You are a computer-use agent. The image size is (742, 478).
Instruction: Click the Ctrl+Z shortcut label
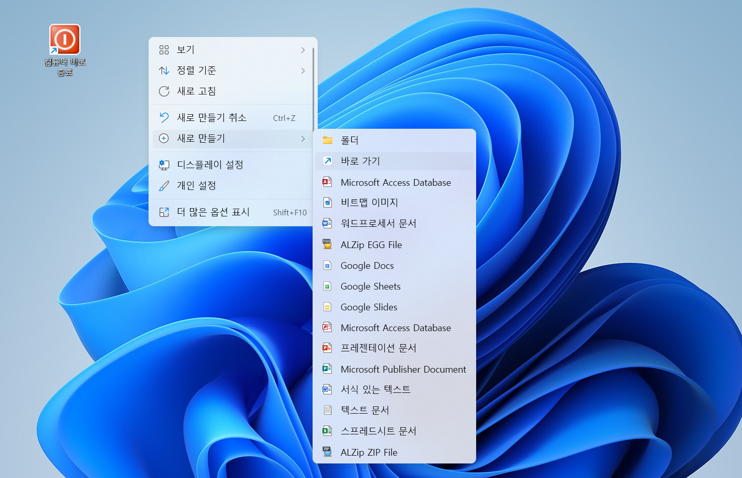click(284, 118)
